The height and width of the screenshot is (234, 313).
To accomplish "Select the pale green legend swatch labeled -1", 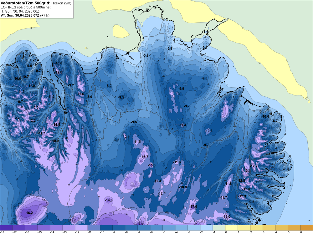I will click(219, 228).
